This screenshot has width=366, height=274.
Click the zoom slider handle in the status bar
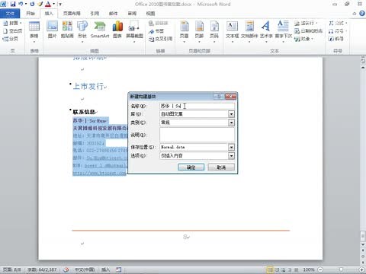coord(341,269)
